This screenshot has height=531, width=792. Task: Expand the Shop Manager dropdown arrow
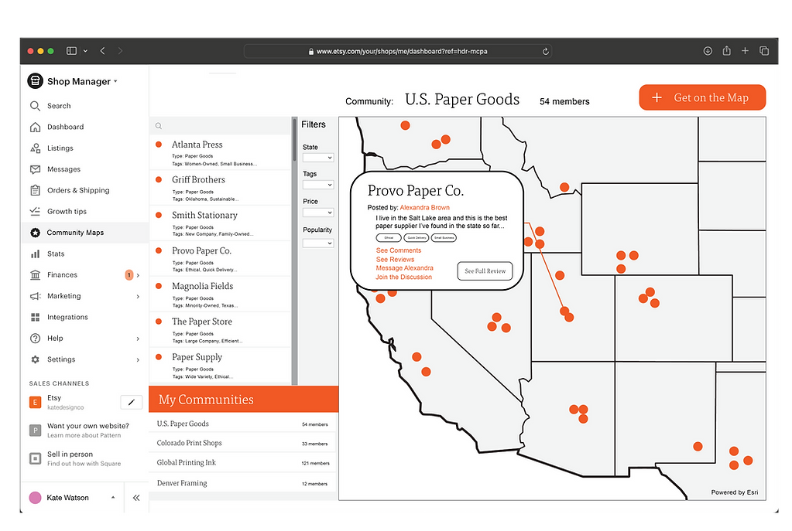(x=115, y=81)
